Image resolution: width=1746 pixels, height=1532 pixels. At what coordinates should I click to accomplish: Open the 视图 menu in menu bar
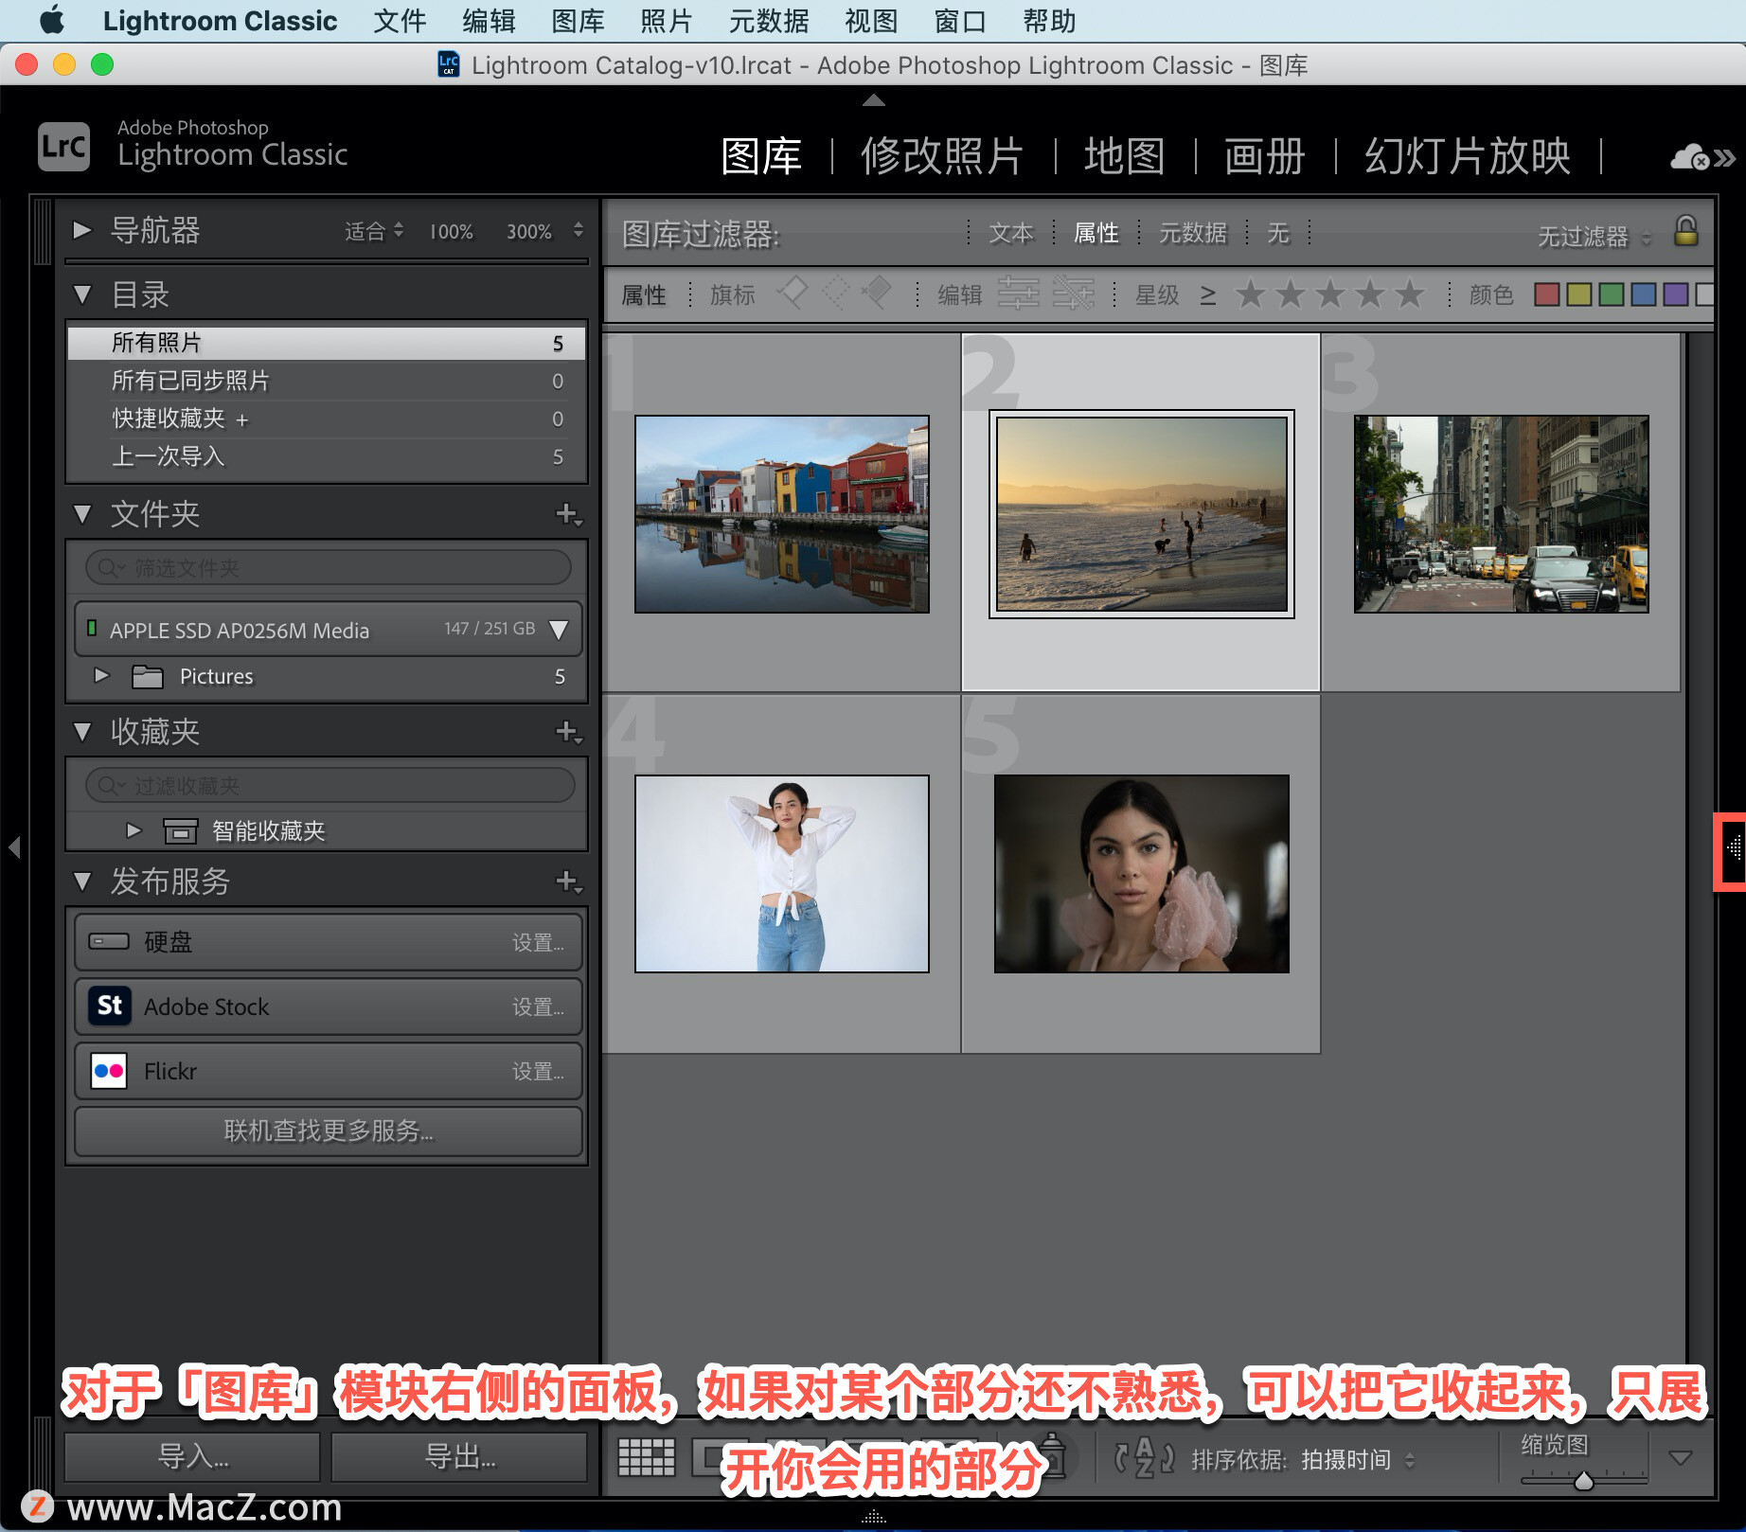871,20
